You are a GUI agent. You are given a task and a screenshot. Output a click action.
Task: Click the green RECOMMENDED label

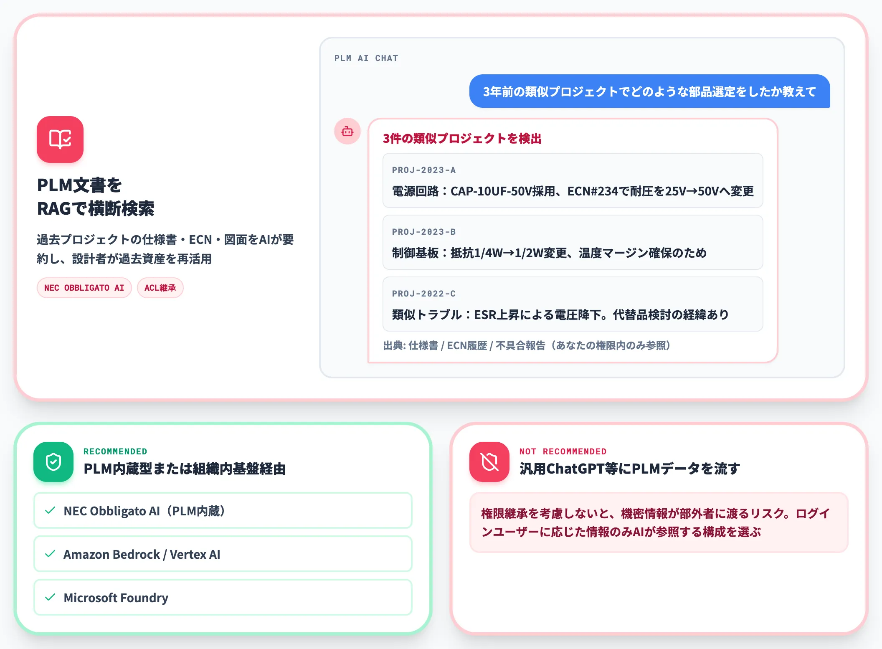(115, 451)
